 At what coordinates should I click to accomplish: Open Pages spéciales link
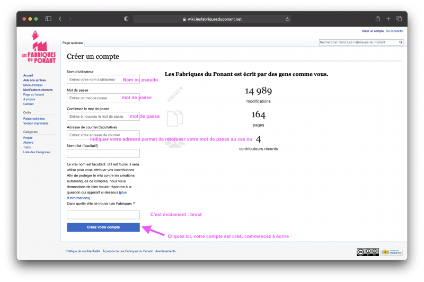tap(34, 119)
